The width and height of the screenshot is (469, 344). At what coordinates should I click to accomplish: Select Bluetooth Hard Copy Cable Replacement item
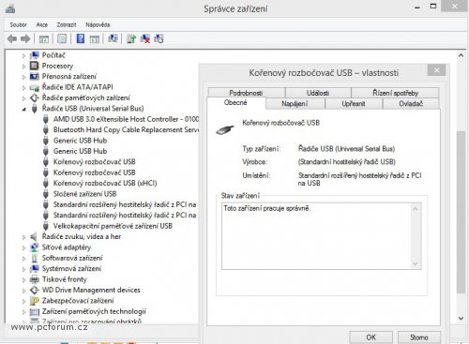pyautogui.click(x=126, y=129)
